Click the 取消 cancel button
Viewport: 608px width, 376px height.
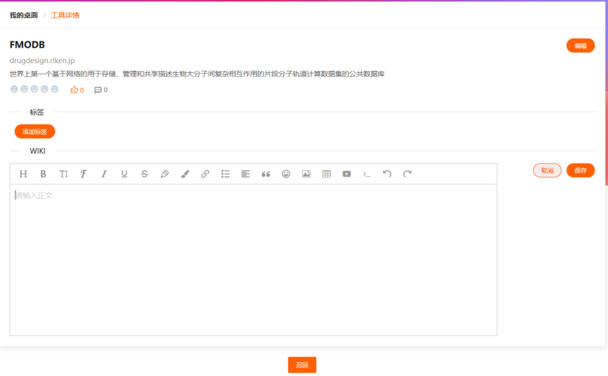pyautogui.click(x=547, y=170)
